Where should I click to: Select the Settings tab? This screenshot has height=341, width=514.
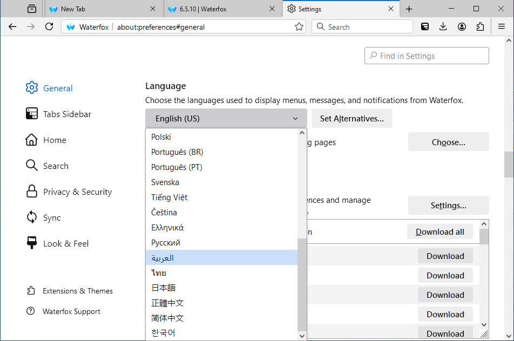pos(341,9)
